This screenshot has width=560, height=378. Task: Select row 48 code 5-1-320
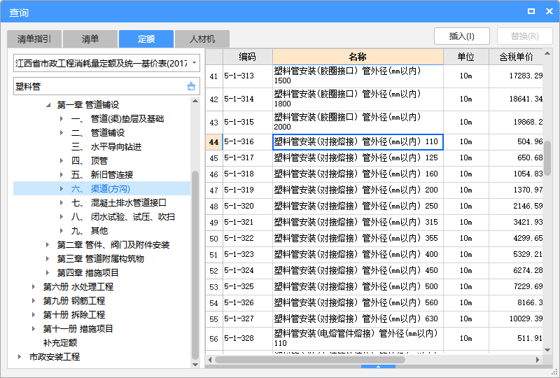pyautogui.click(x=248, y=206)
